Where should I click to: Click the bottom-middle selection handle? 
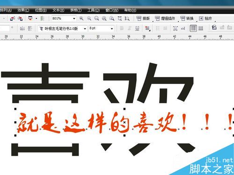tap(124, 136)
